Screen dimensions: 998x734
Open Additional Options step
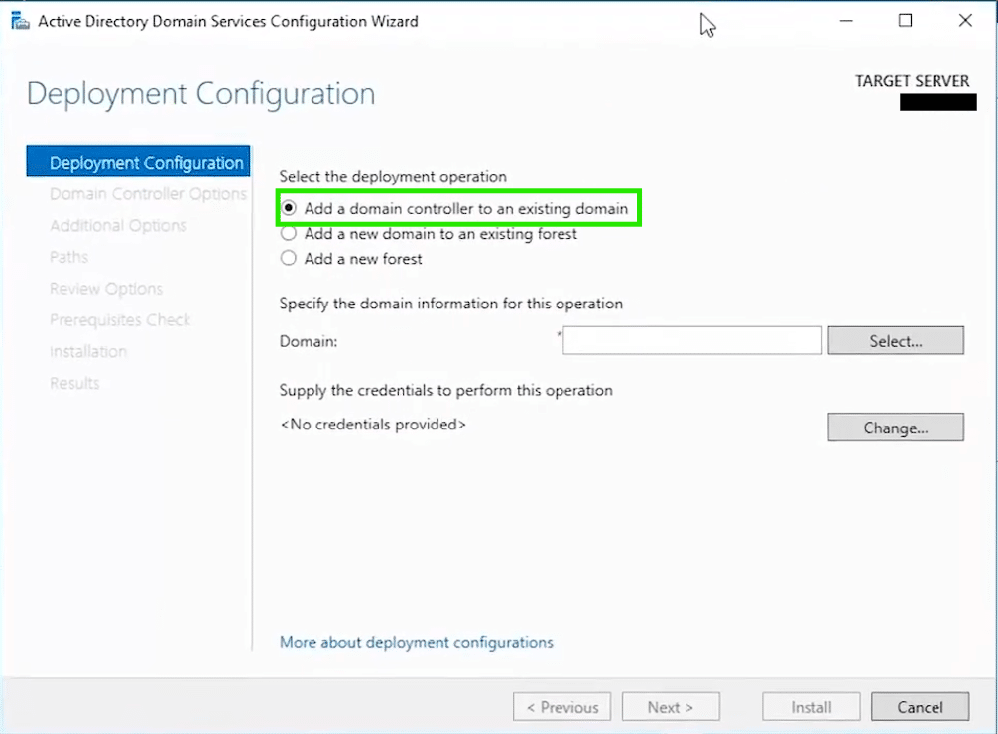[x=118, y=225]
